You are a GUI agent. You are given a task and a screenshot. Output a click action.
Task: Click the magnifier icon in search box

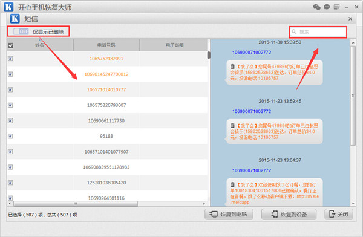point(294,31)
